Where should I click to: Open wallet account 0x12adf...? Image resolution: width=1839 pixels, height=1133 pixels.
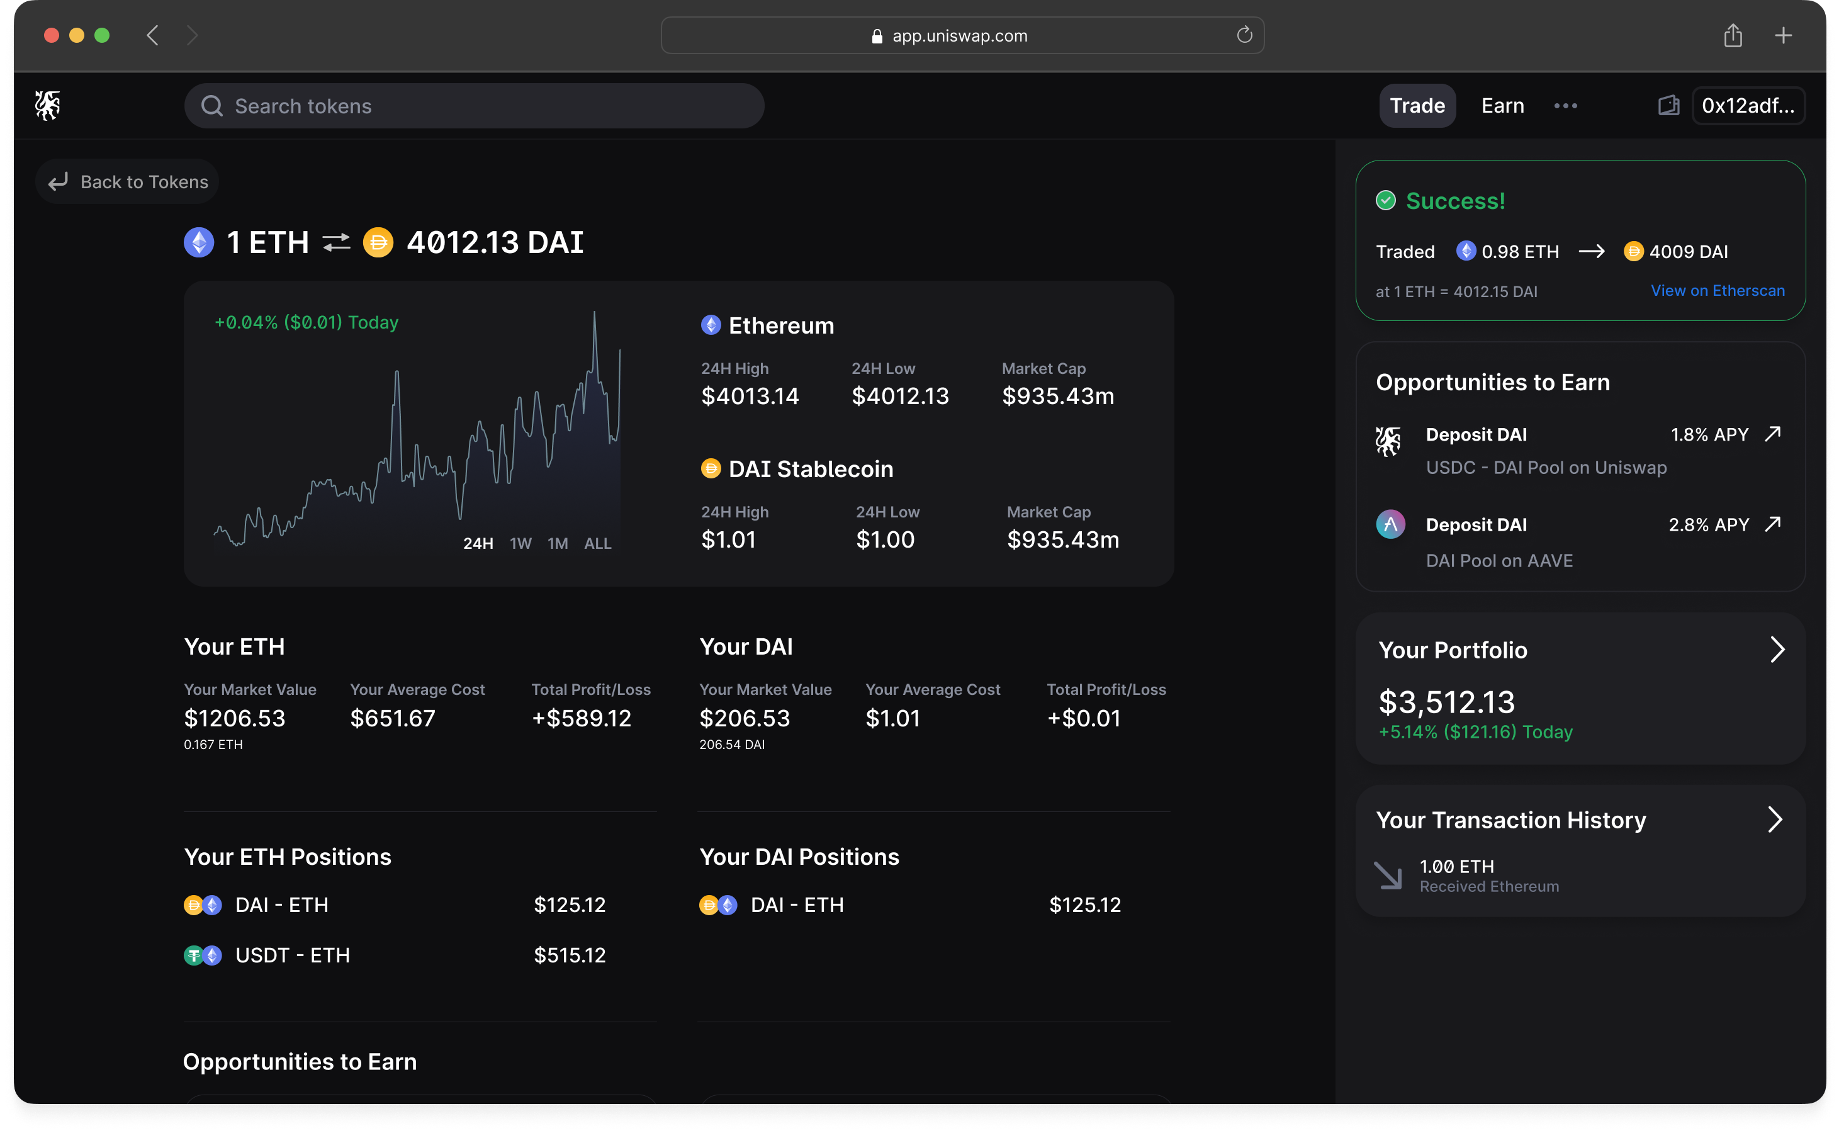pyautogui.click(x=1748, y=106)
